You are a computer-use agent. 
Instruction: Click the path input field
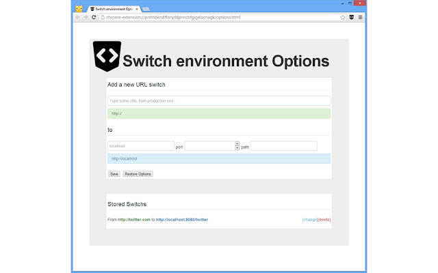(284, 146)
